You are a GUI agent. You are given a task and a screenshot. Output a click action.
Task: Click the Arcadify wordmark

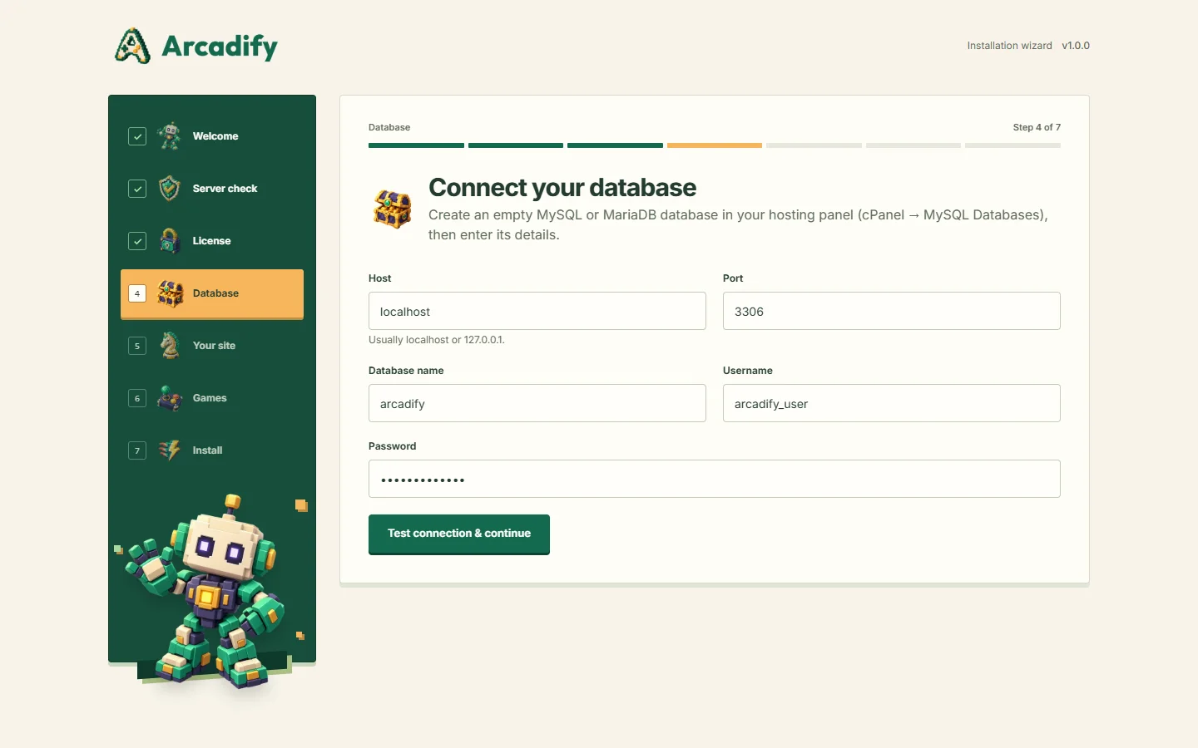(x=220, y=47)
